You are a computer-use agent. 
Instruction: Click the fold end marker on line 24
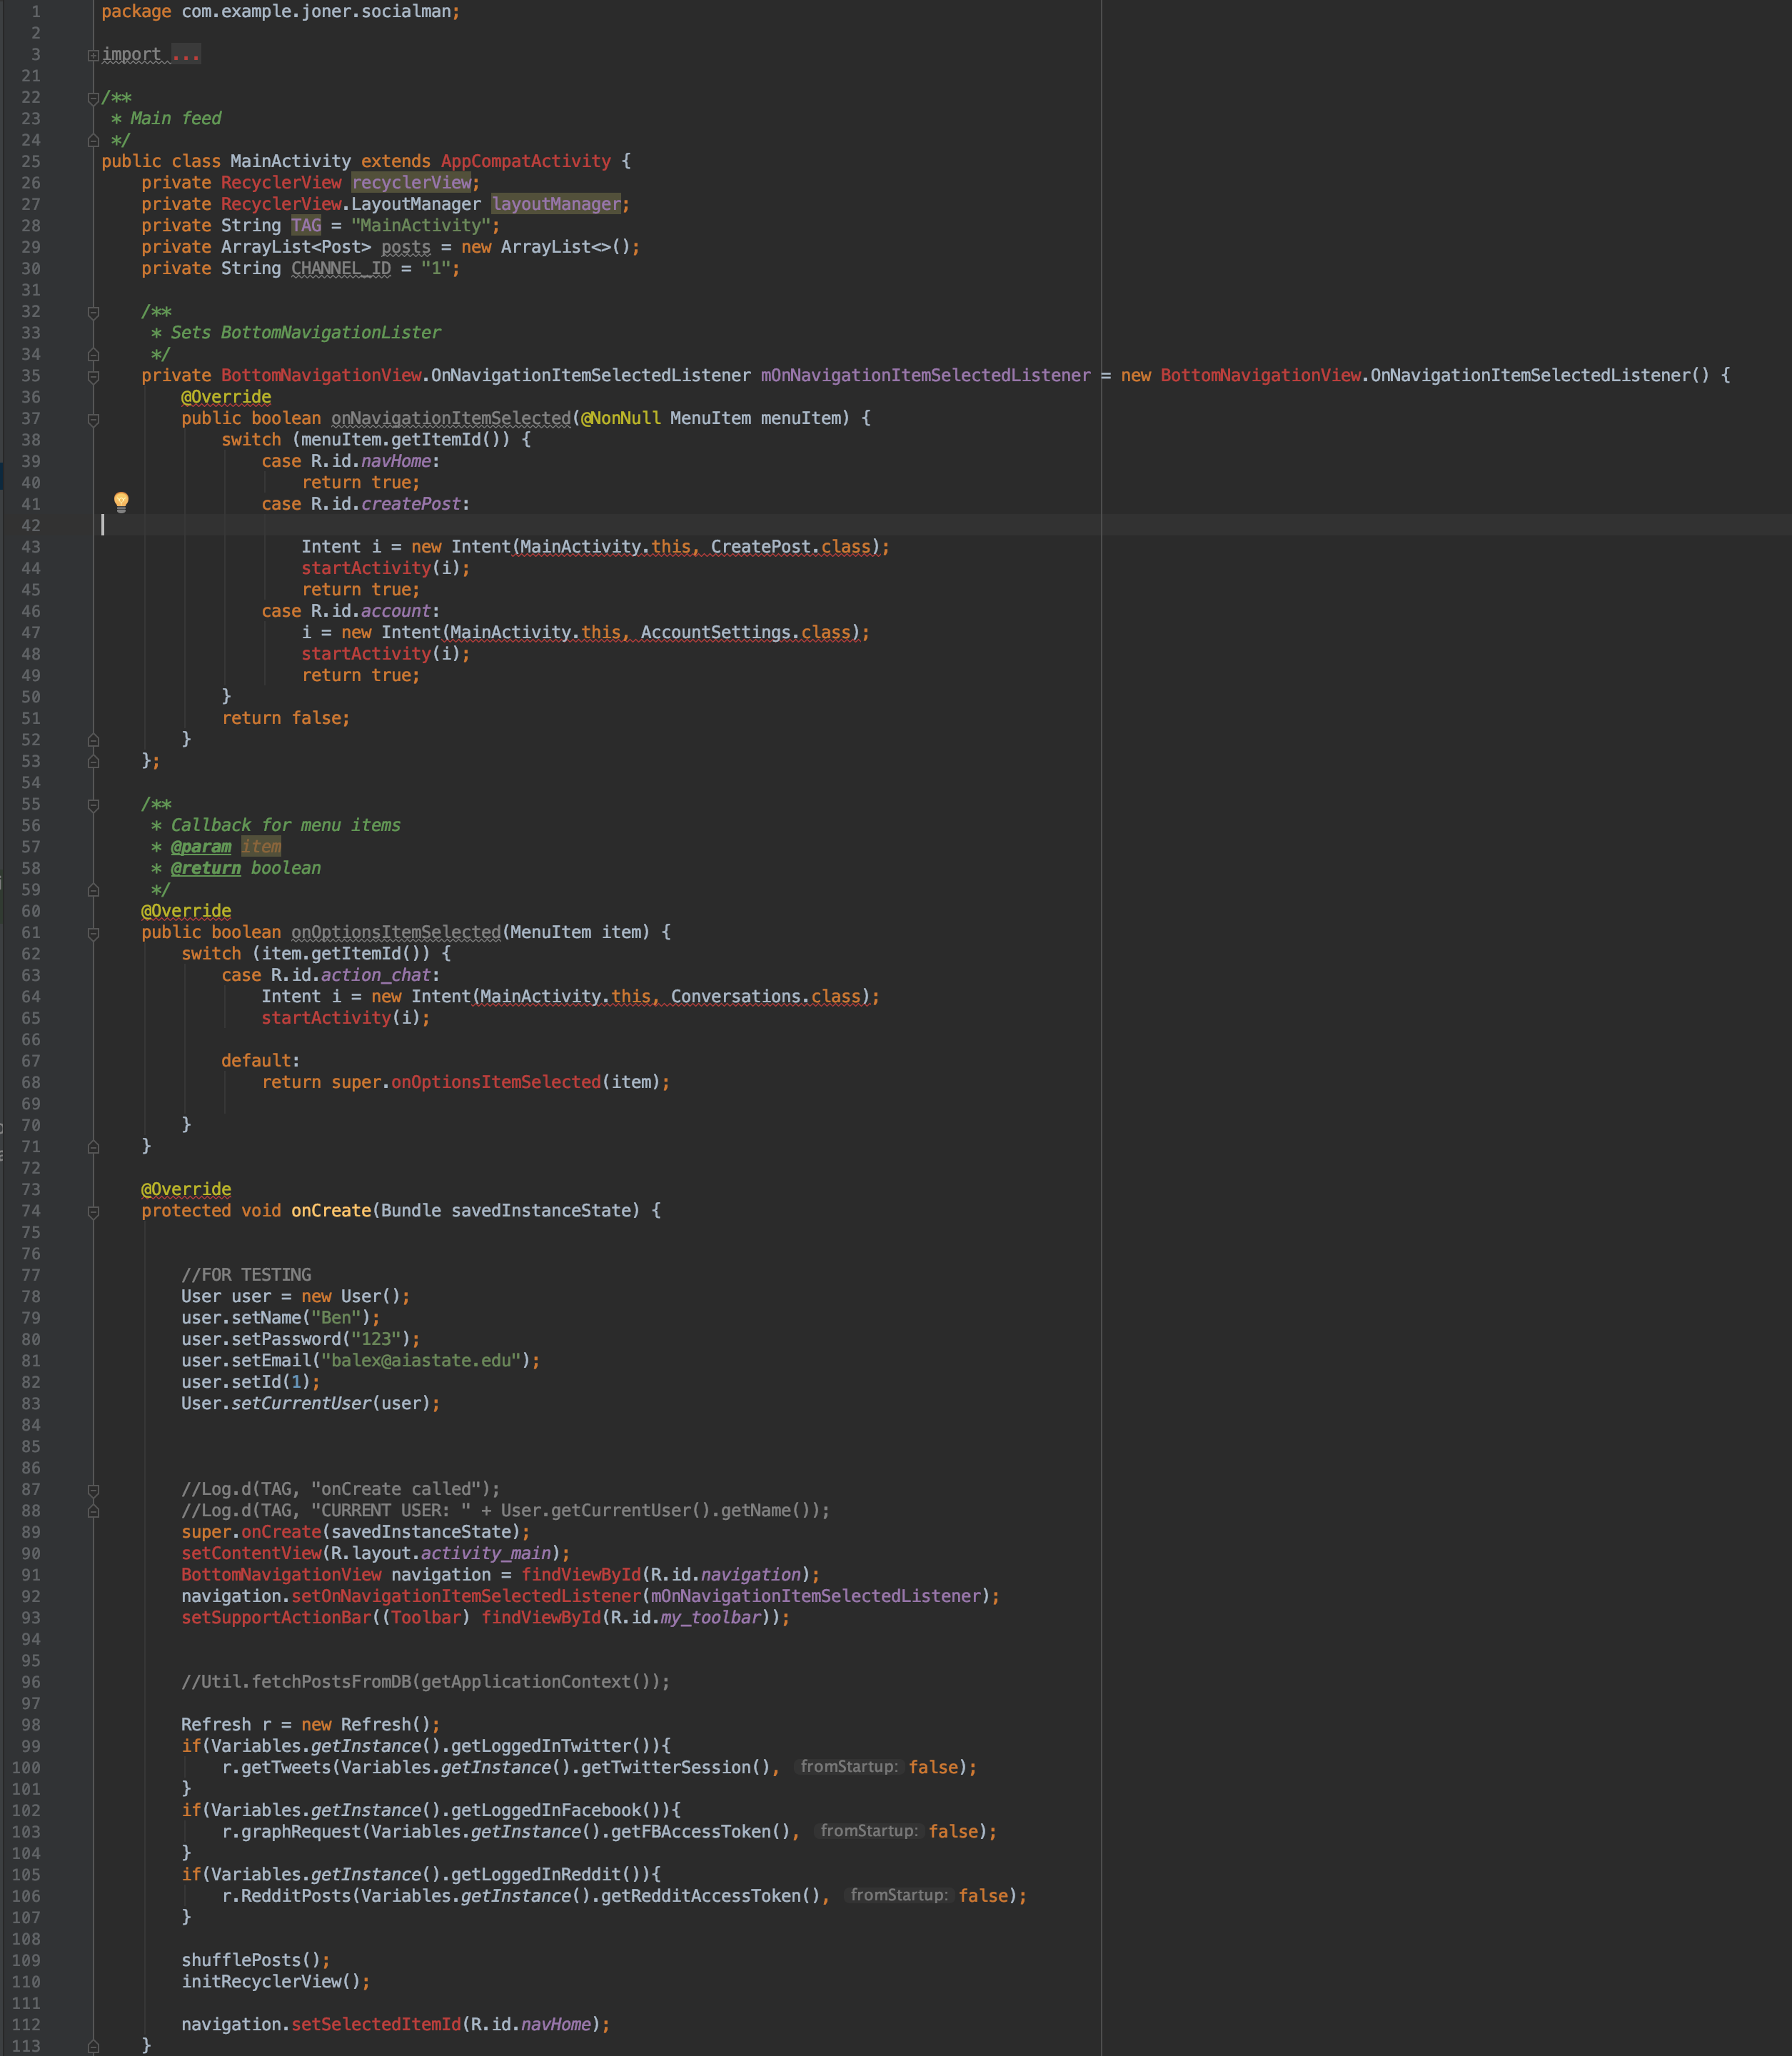[93, 141]
